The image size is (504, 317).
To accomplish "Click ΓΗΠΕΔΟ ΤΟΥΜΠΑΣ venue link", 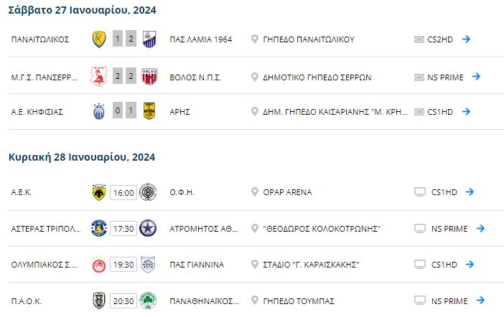I will click(x=299, y=301).
